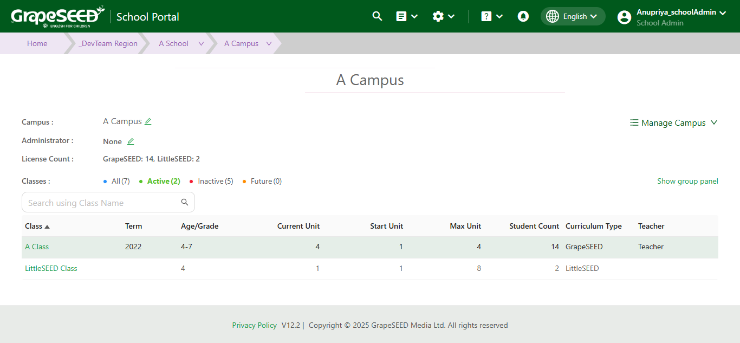
Task: Click the user avatar icon
Action: pos(624,17)
